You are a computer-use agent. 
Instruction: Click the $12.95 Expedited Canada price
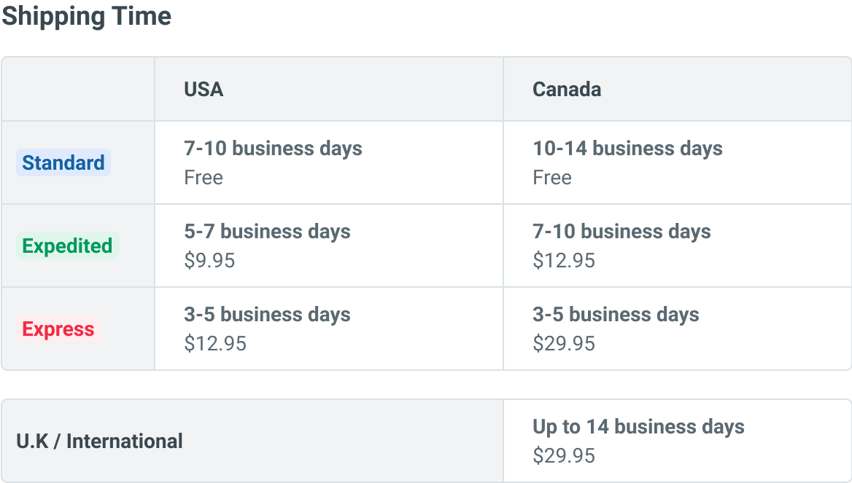tap(564, 261)
